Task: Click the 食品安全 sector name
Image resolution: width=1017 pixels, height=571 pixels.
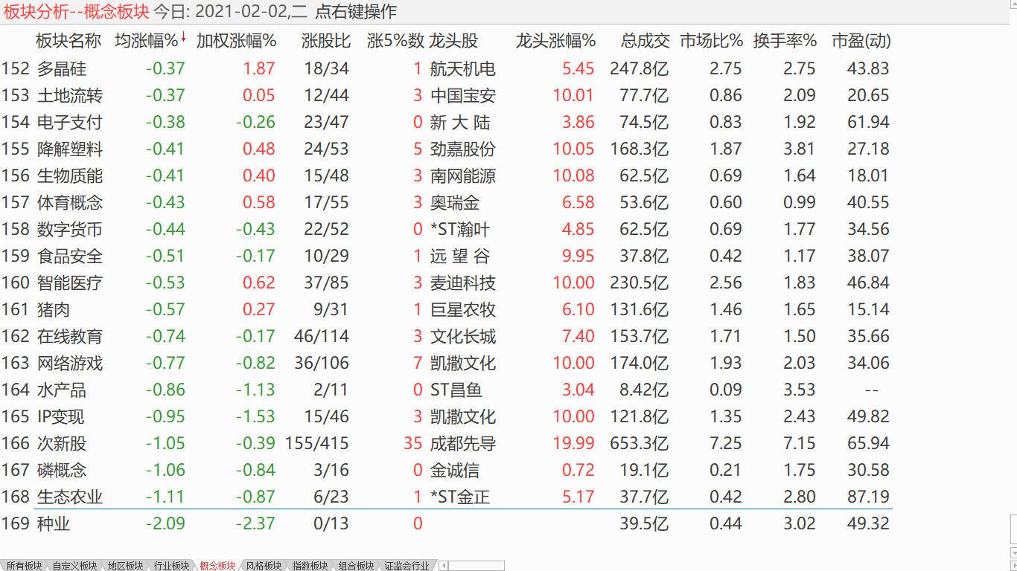Action: (70, 256)
